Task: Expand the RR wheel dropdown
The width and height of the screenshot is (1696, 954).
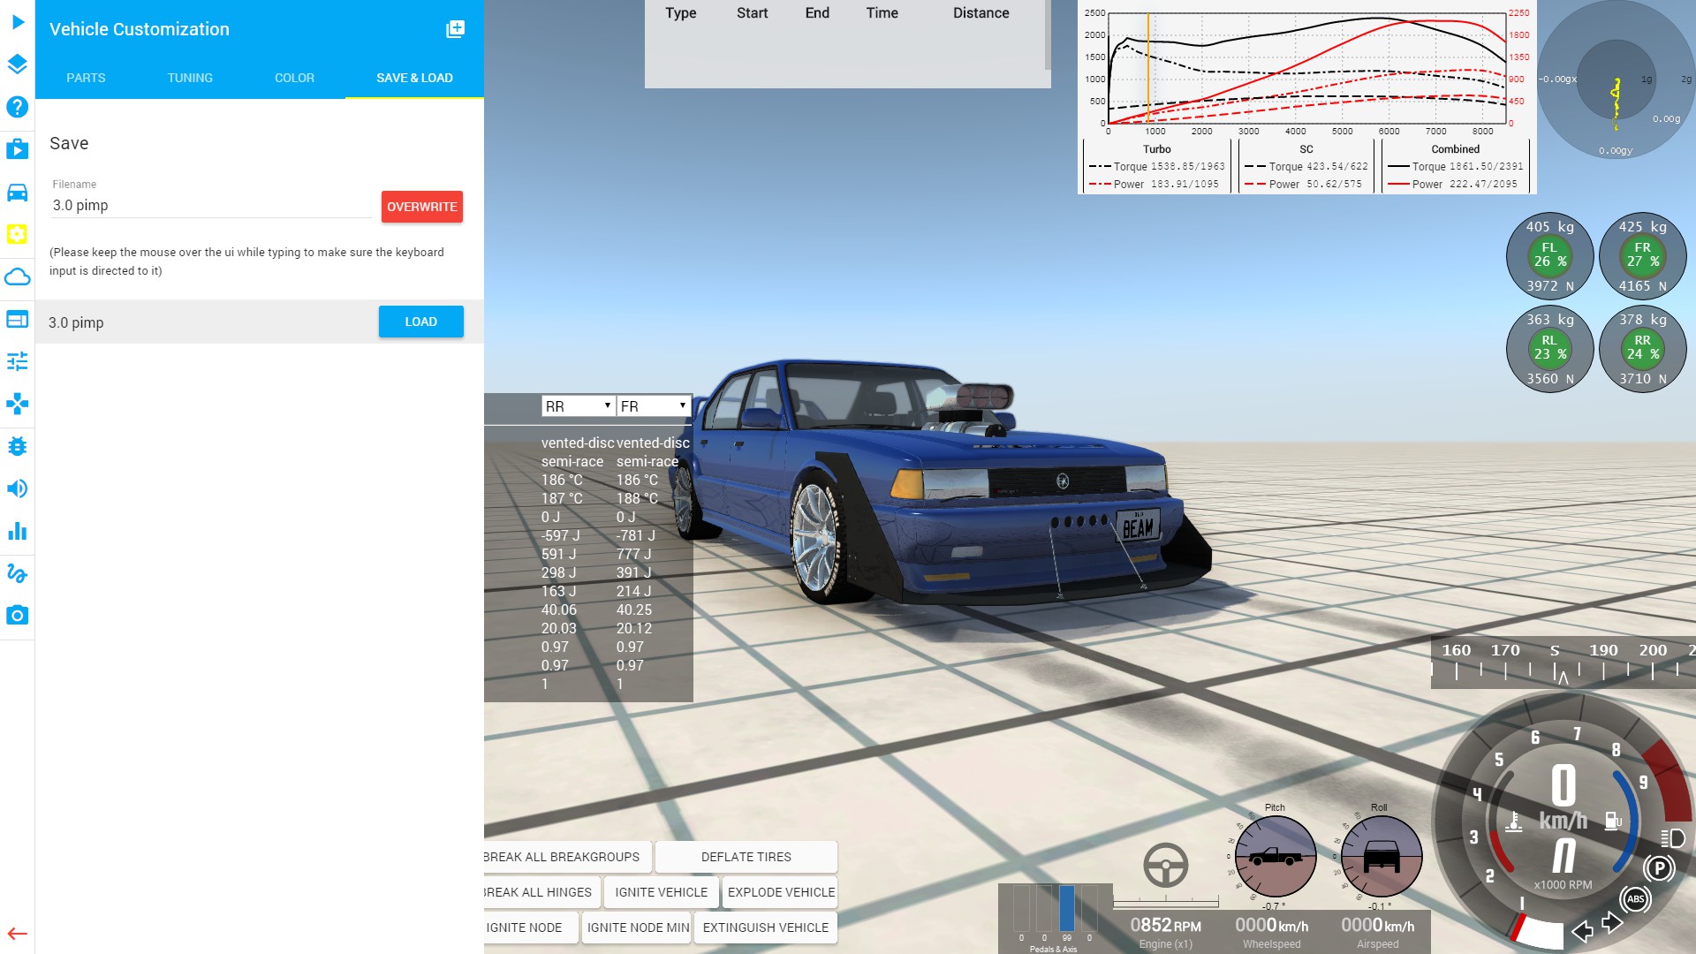Action: point(578,406)
